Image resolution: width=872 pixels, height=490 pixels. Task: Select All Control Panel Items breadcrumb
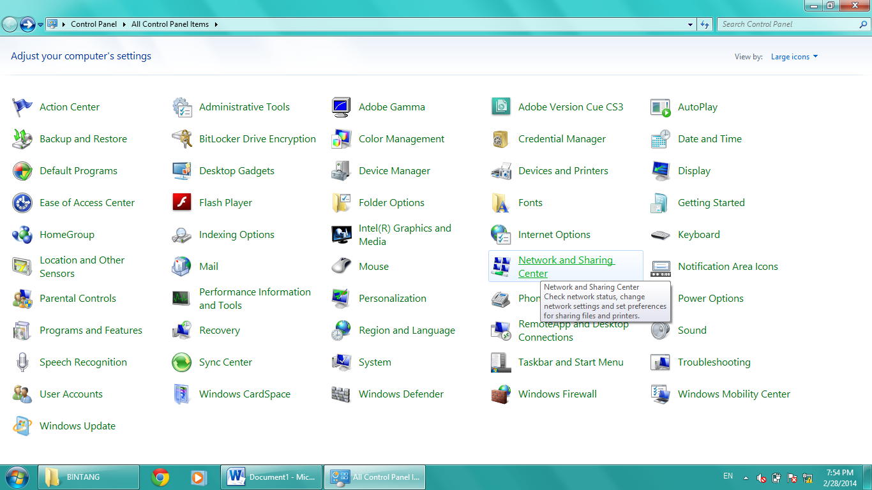[x=170, y=24]
